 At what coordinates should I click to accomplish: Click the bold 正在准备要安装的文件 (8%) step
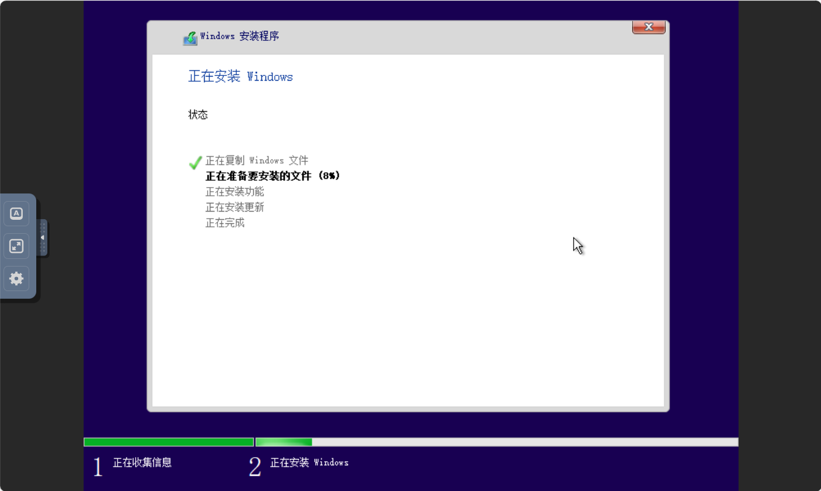point(272,176)
